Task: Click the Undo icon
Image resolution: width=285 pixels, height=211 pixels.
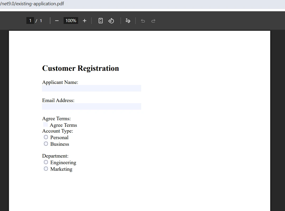Action: 143,21
